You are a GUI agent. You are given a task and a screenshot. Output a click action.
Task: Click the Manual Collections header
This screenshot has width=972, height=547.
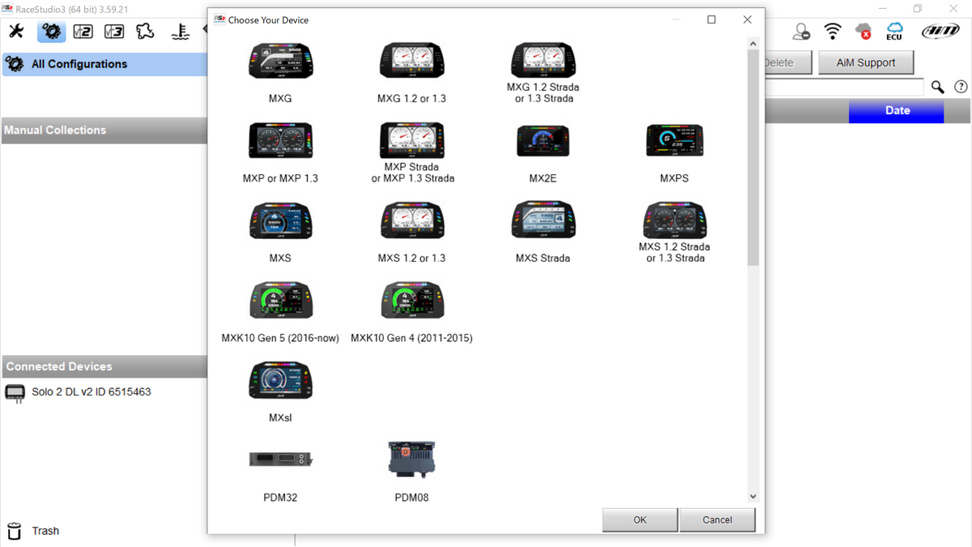pos(104,130)
